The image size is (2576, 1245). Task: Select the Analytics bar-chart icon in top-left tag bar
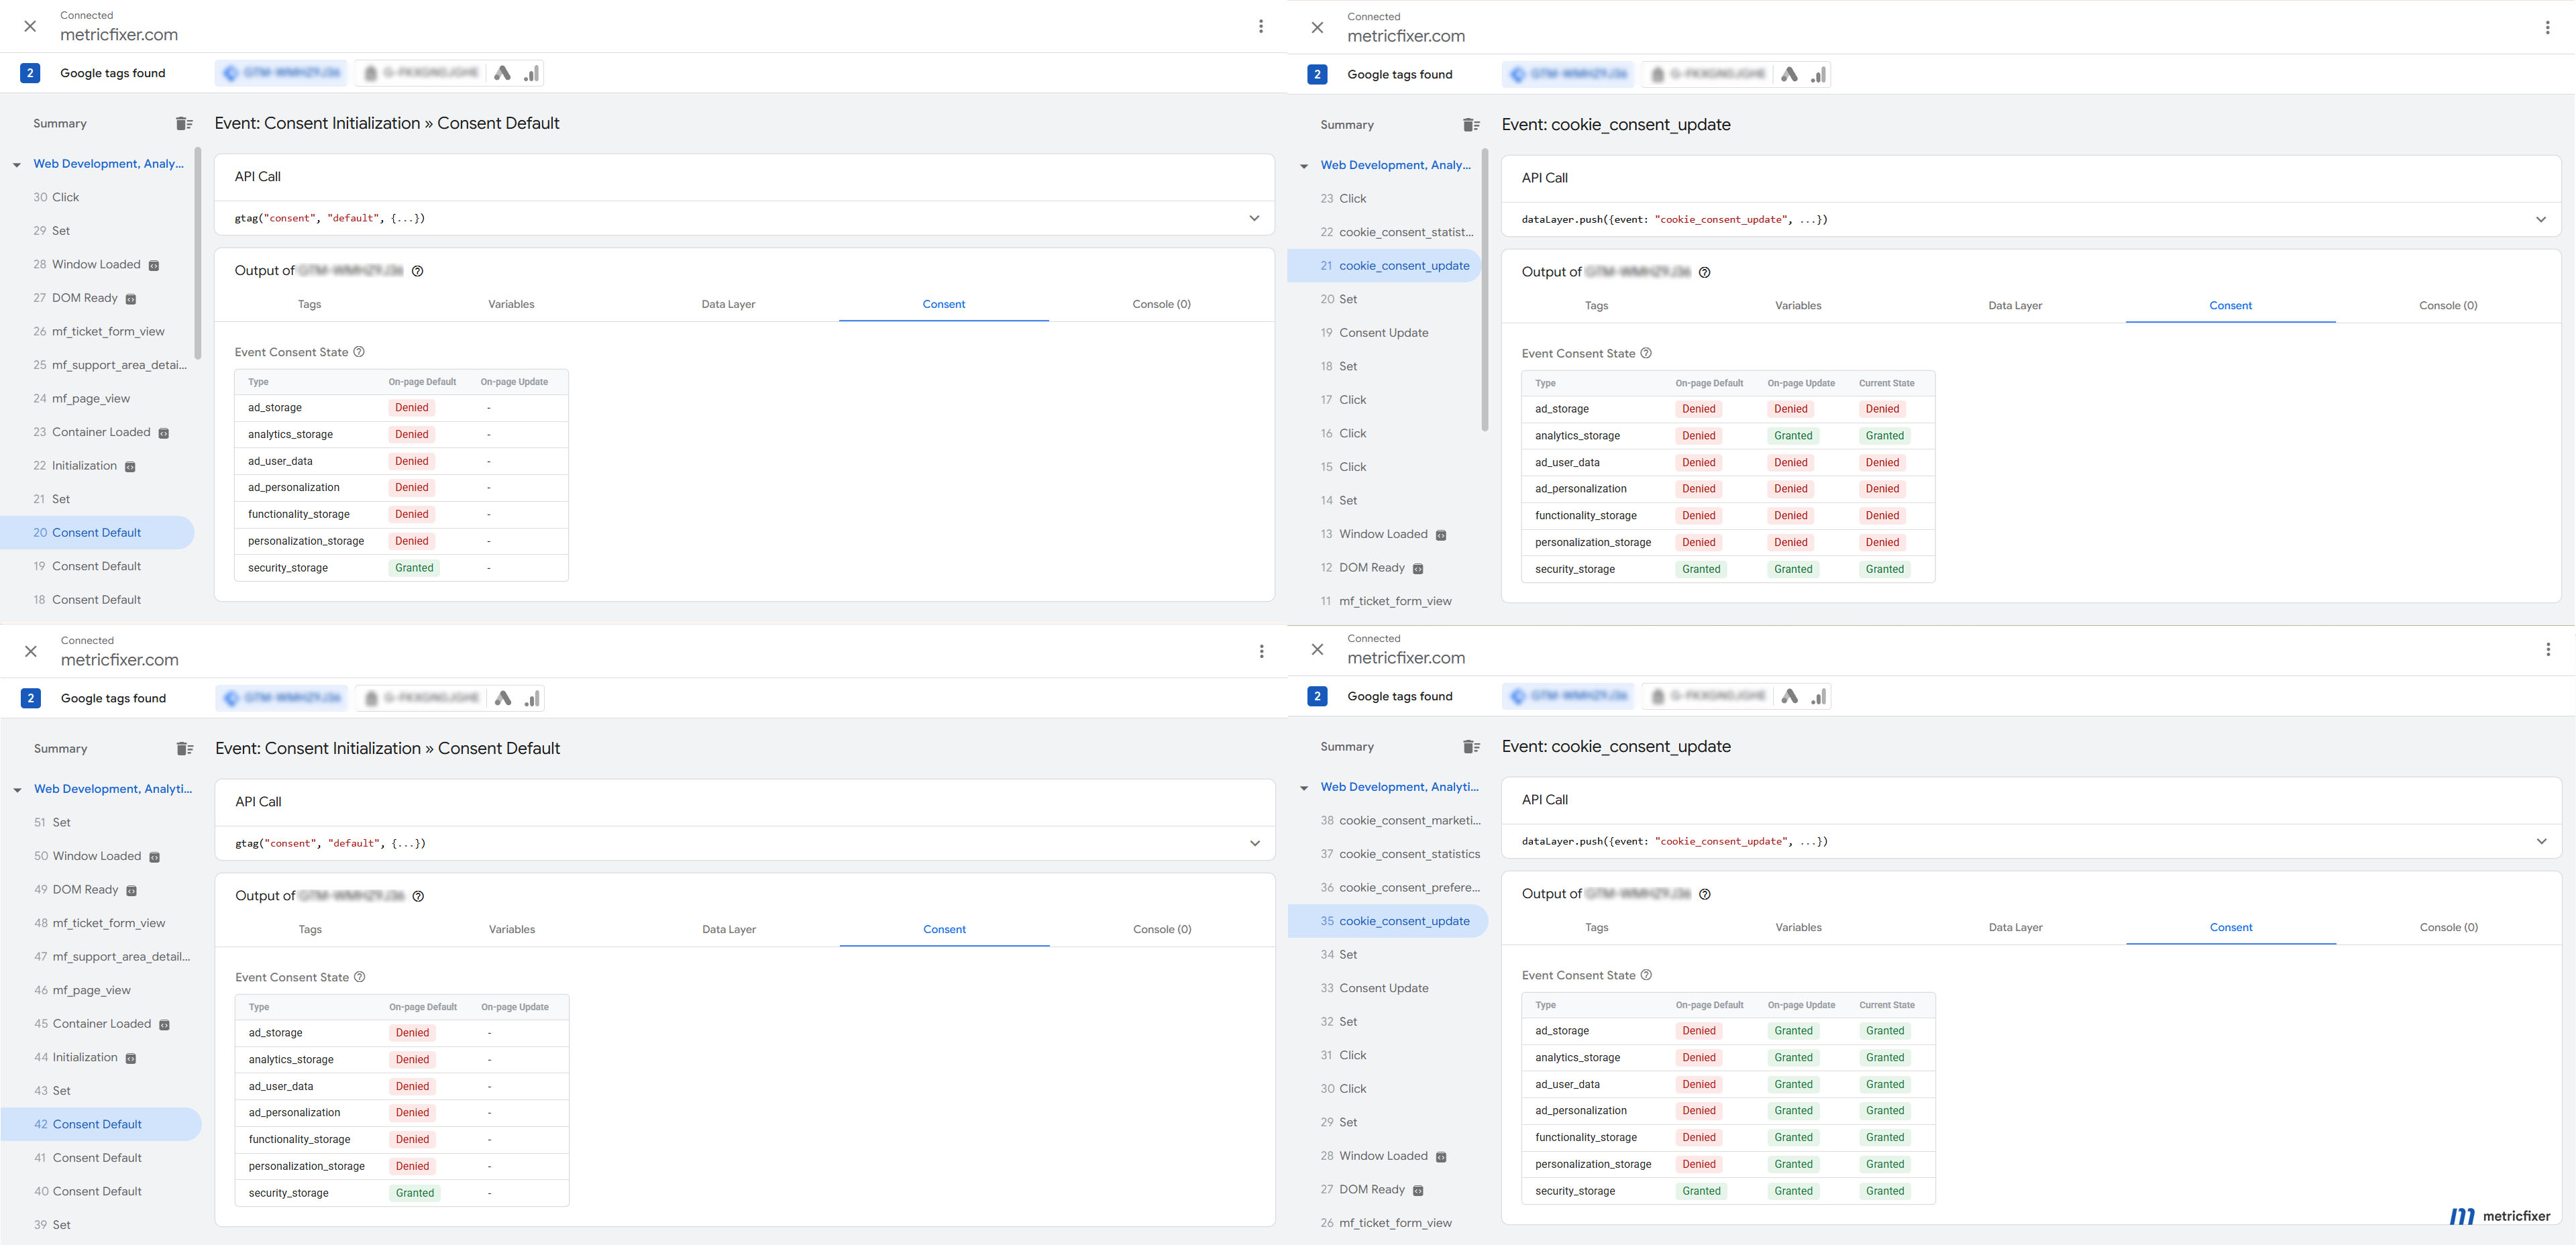coord(532,73)
